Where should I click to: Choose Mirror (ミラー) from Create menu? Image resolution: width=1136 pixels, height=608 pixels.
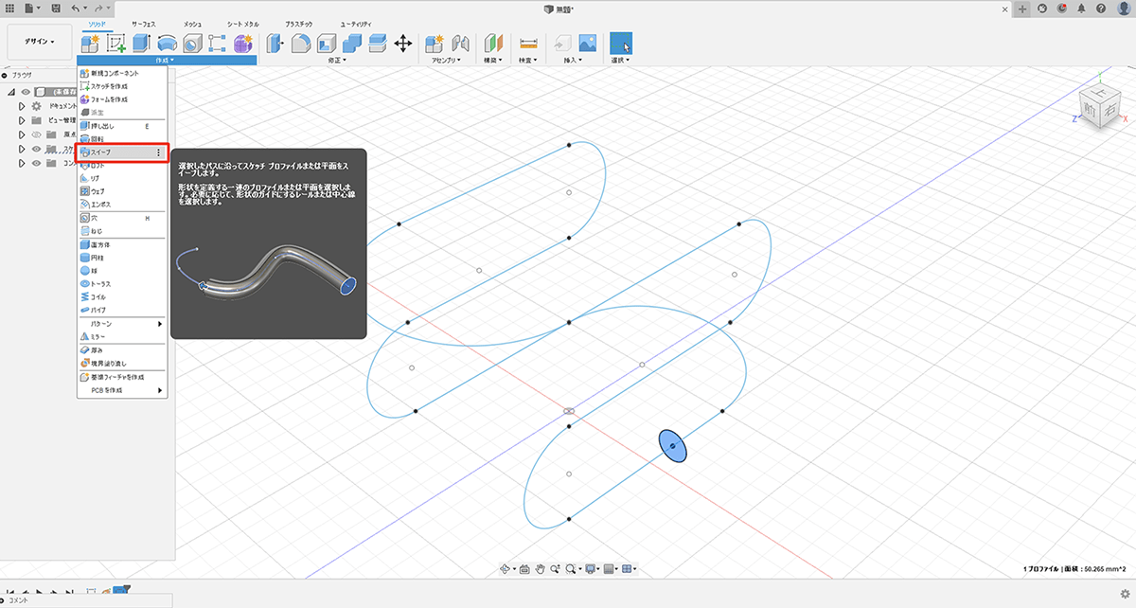tap(122, 335)
